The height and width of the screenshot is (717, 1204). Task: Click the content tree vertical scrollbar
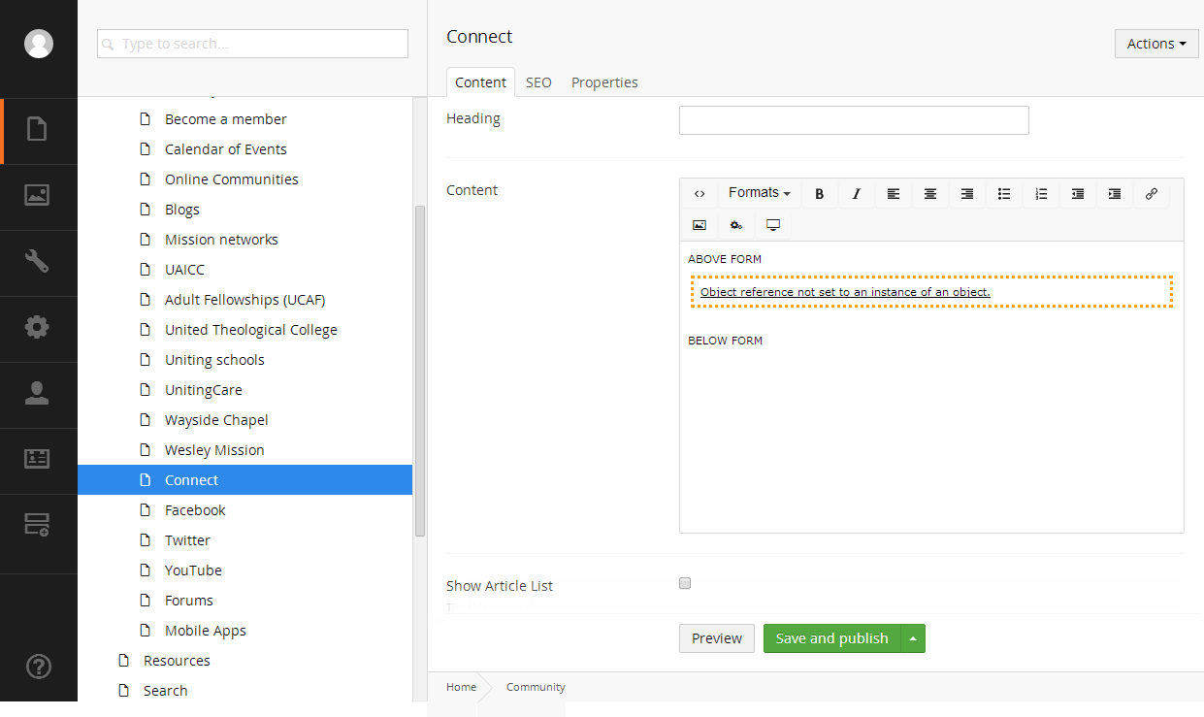point(420,369)
